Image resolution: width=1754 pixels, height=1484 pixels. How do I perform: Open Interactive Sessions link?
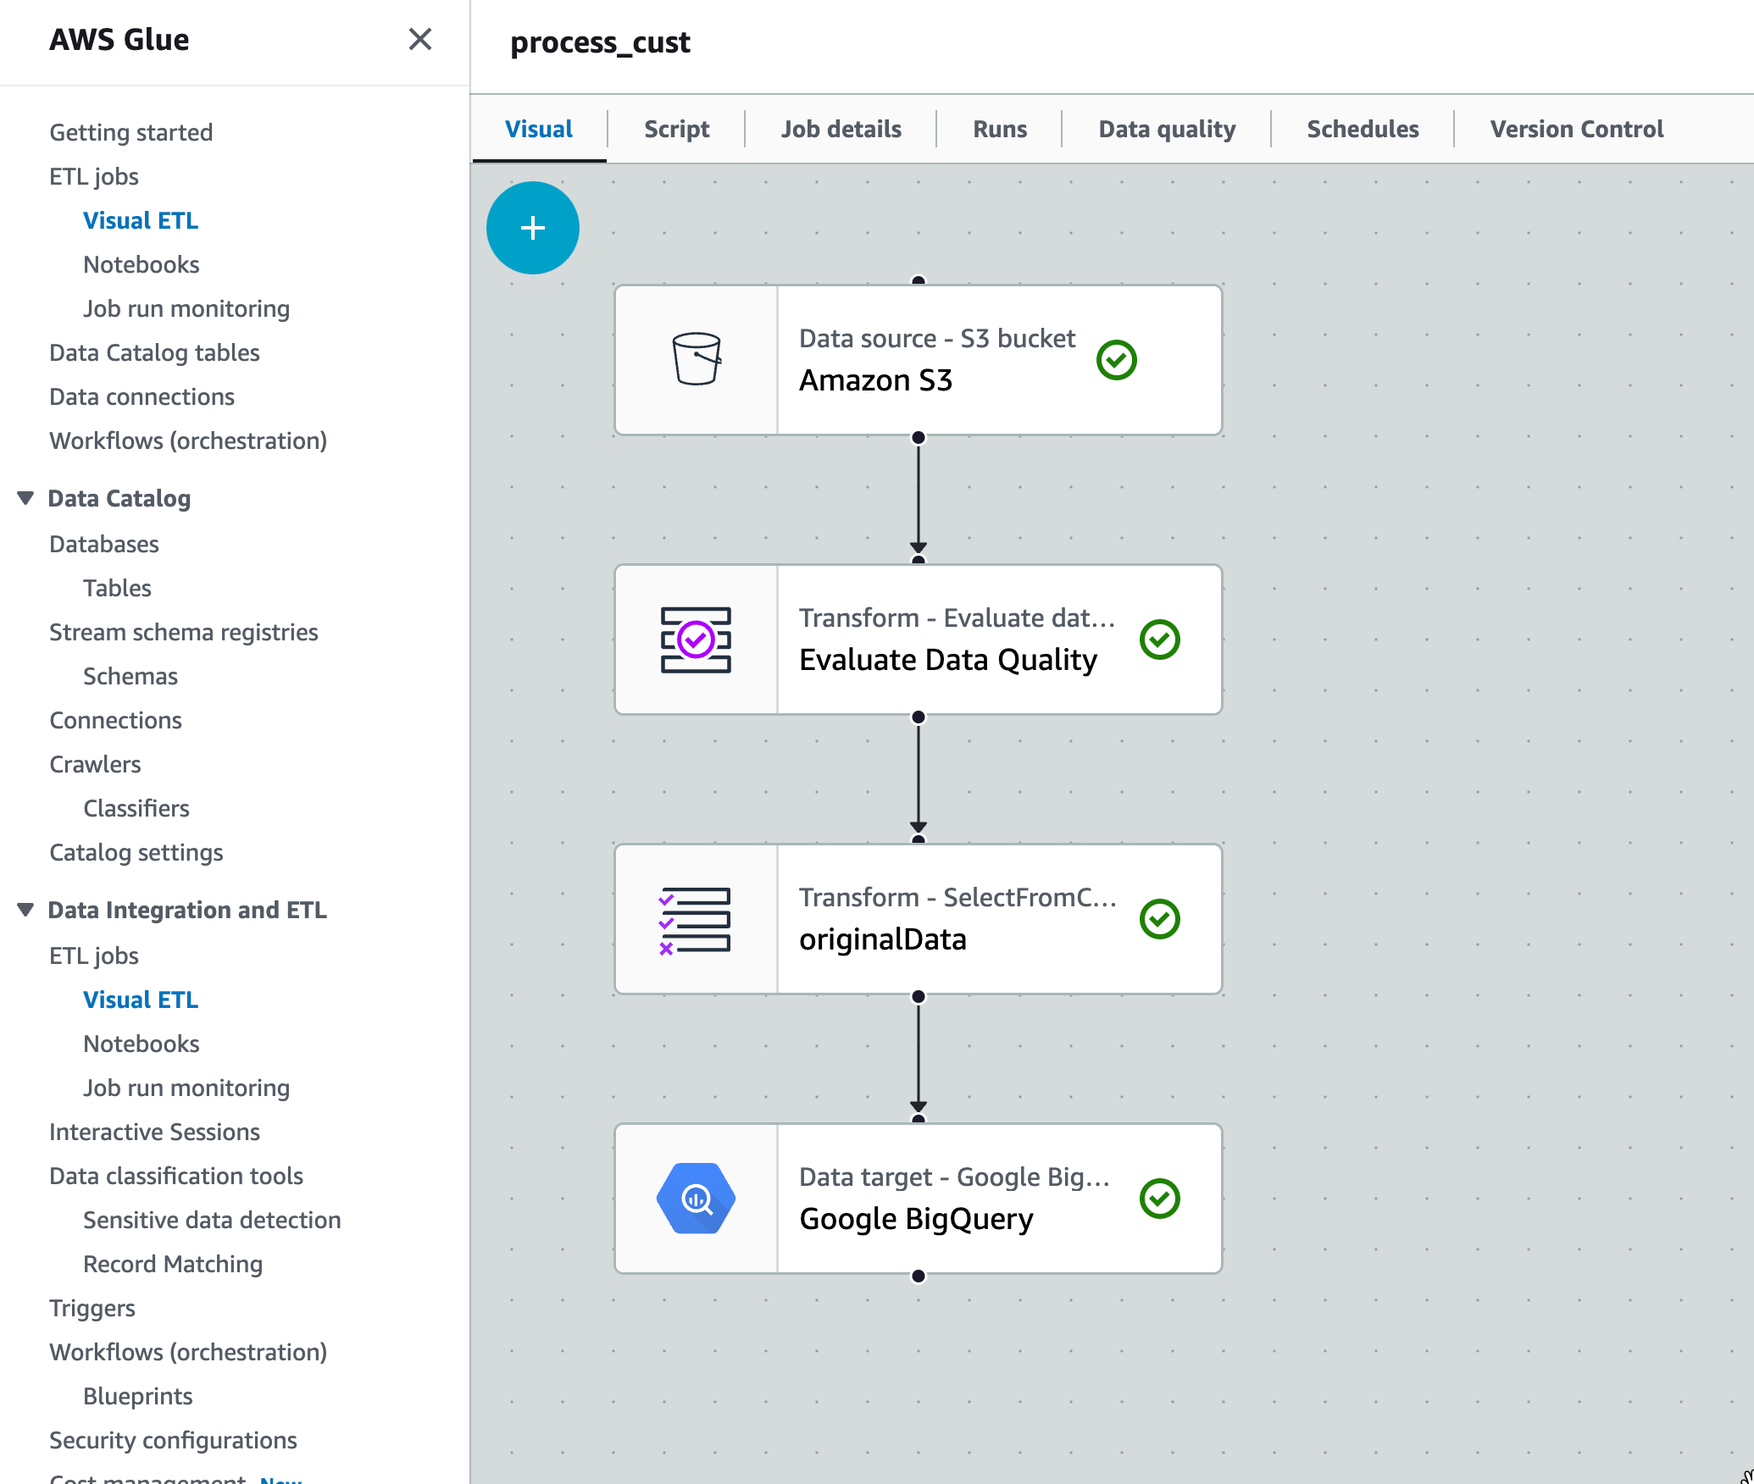154,1132
